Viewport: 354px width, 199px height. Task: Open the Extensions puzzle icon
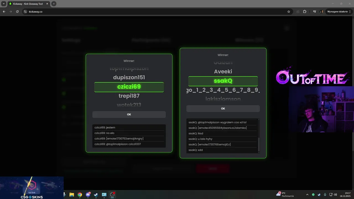(x=305, y=12)
